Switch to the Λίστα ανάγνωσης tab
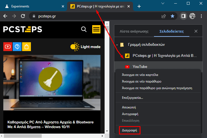The height and width of the screenshot is (138, 207). (x=134, y=31)
